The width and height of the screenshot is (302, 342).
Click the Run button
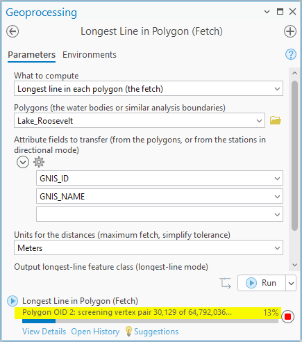(x=262, y=283)
